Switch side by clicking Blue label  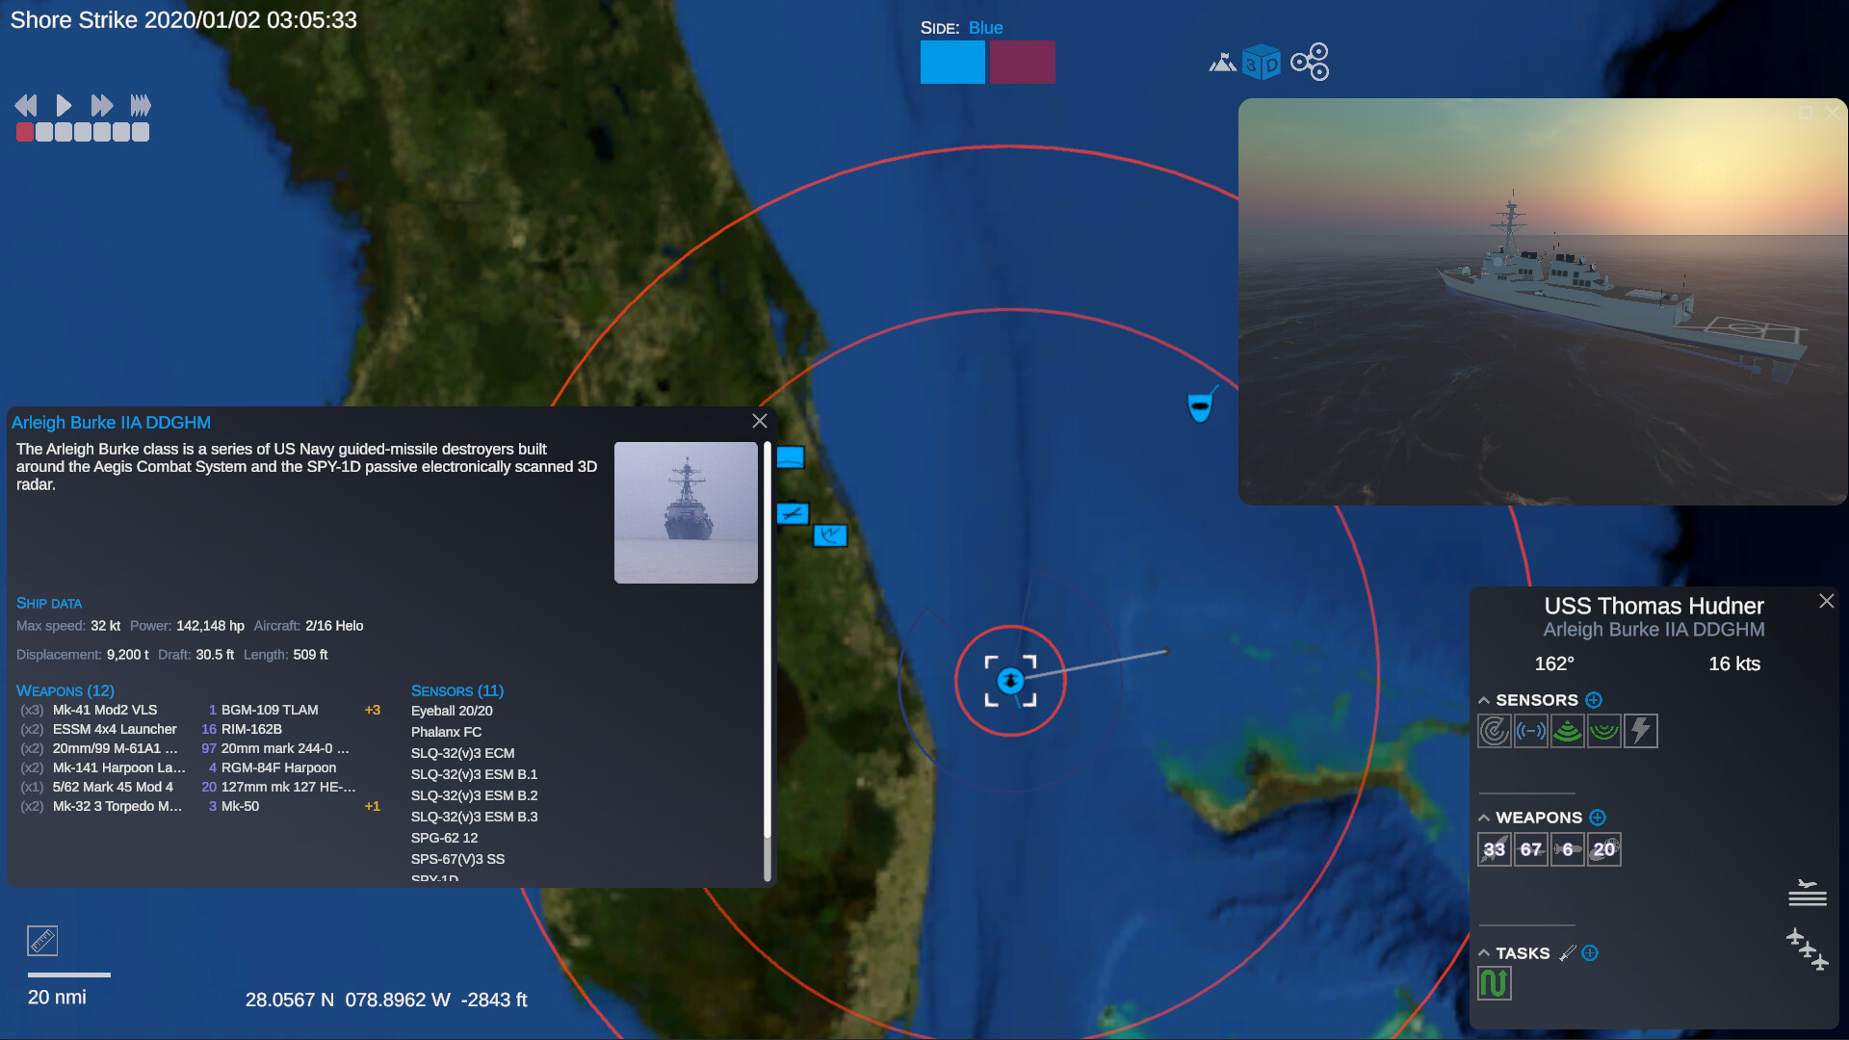tap(986, 27)
